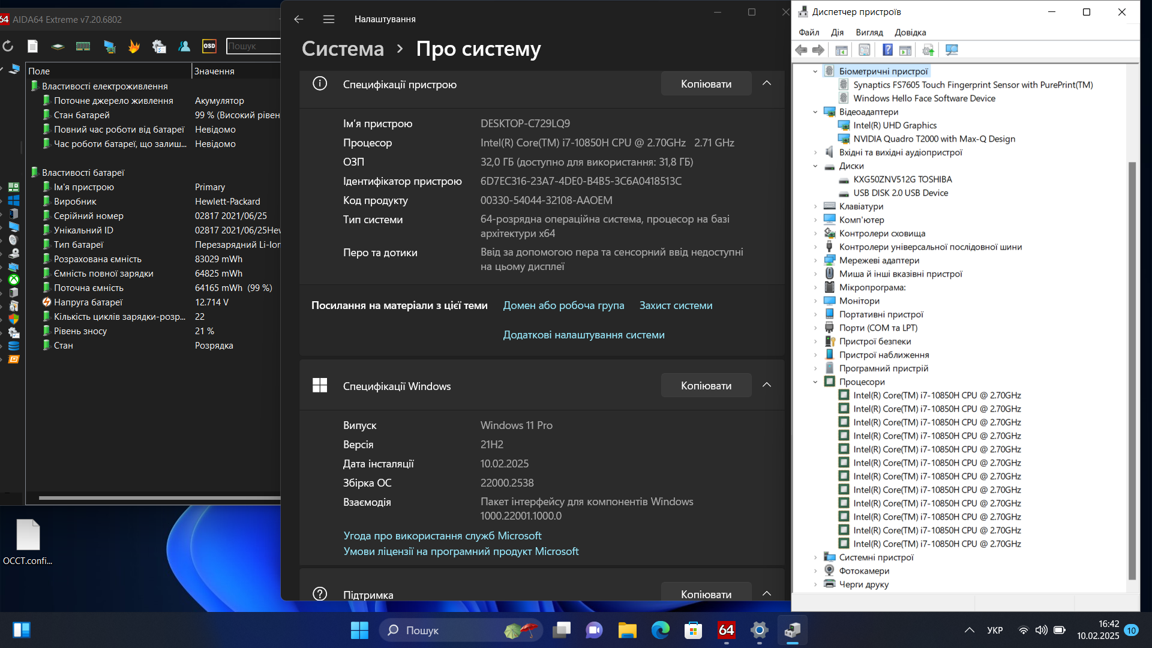Collapse the Біометричні пристрої node

[815, 71]
